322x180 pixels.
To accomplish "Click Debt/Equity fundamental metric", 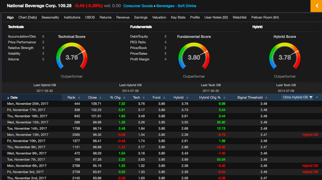I will (x=139, y=36).
